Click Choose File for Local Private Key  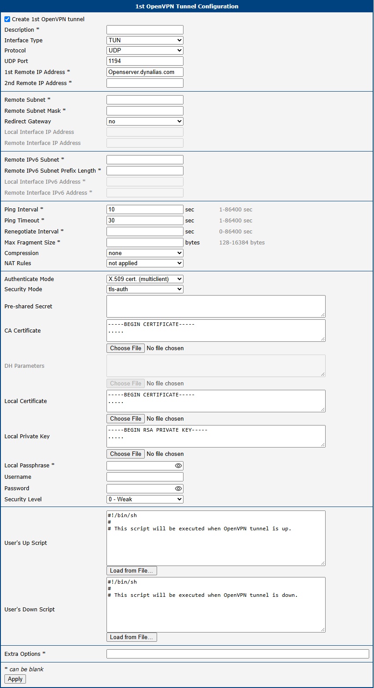(x=125, y=454)
